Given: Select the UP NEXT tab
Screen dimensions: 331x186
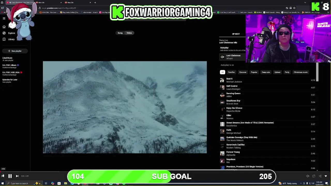Looking at the screenshot, I should [x=236, y=34].
